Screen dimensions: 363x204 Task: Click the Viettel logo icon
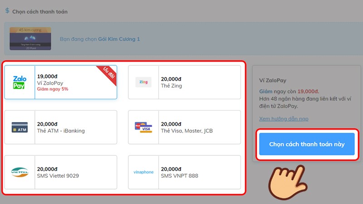(20, 172)
